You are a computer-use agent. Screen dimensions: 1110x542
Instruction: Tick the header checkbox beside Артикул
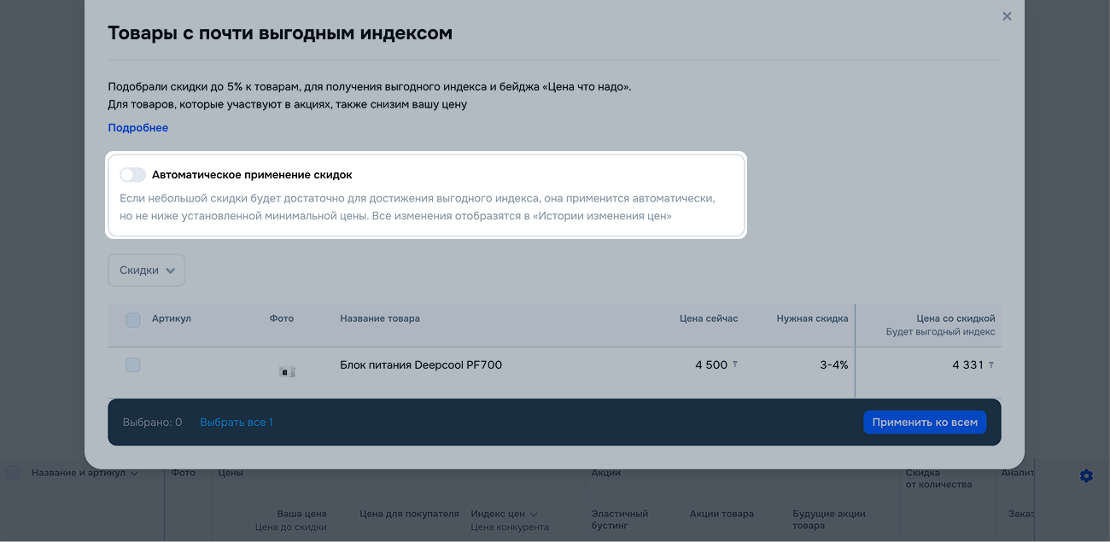click(x=133, y=320)
